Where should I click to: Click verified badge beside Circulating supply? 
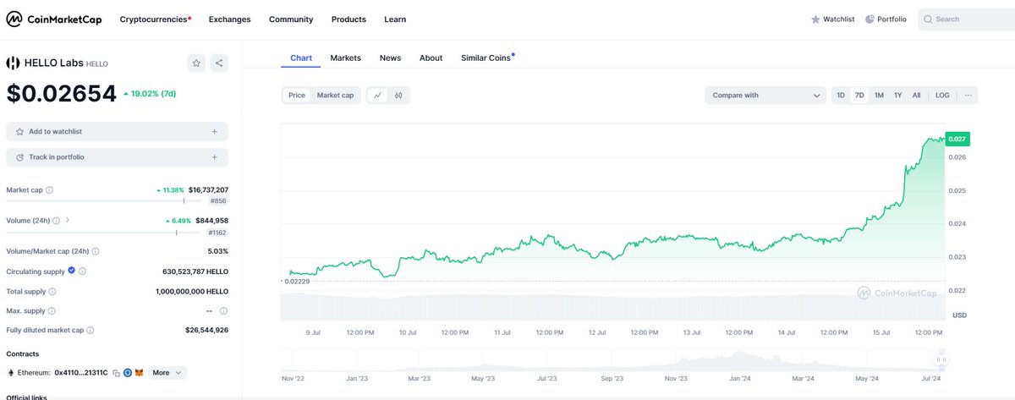(71, 271)
